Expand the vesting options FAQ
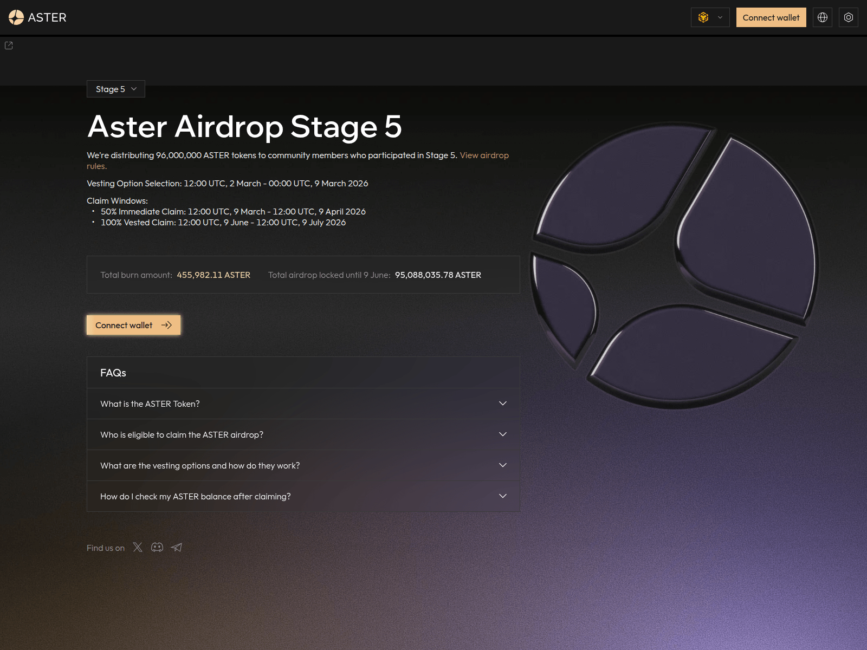867x650 pixels. click(x=303, y=465)
